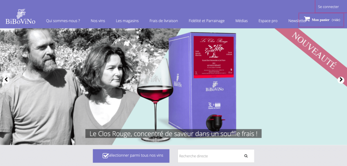Click the search magnifier icon
Viewport: 347px width, 166px height.
click(246, 156)
